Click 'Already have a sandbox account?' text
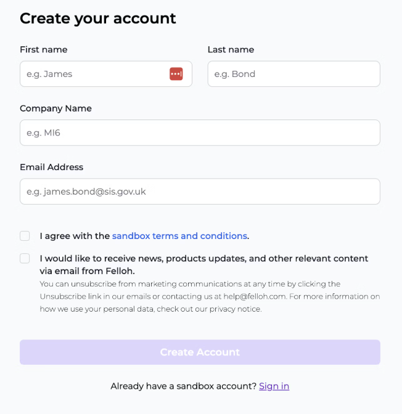 pyautogui.click(x=184, y=386)
